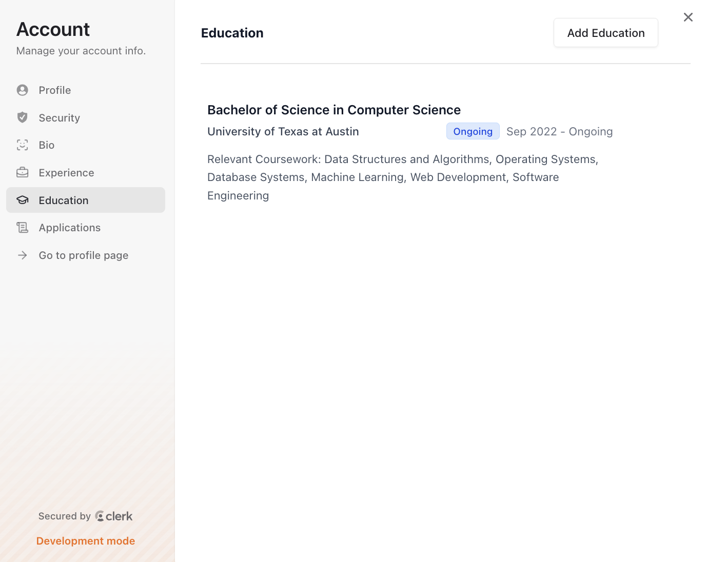Viewport: 706px width, 562px height.
Task: Open the Profile section
Action: (55, 90)
